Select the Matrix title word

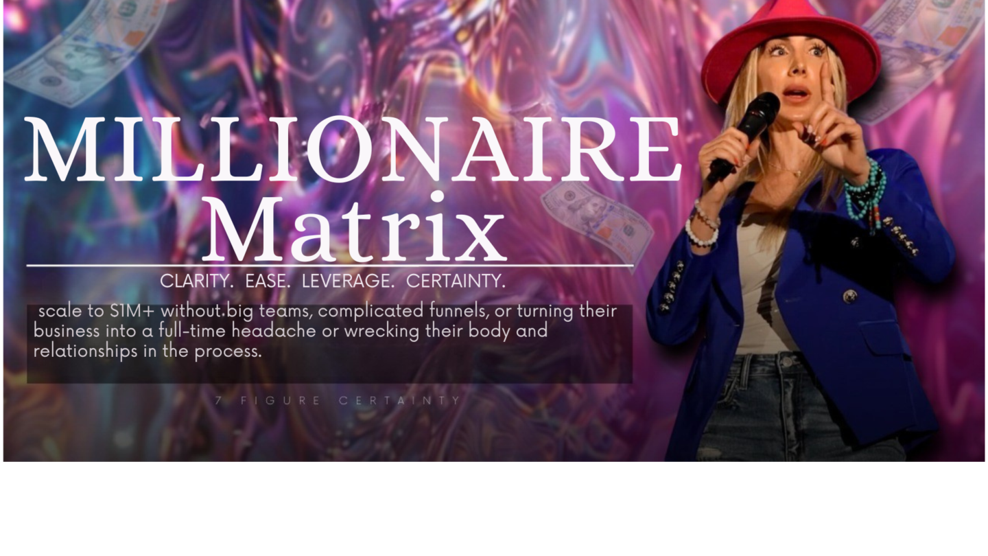tap(353, 229)
